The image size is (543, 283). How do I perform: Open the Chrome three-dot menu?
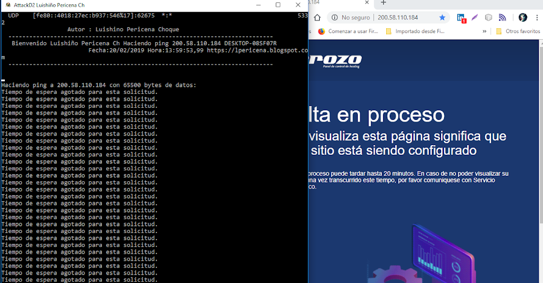coord(537,17)
